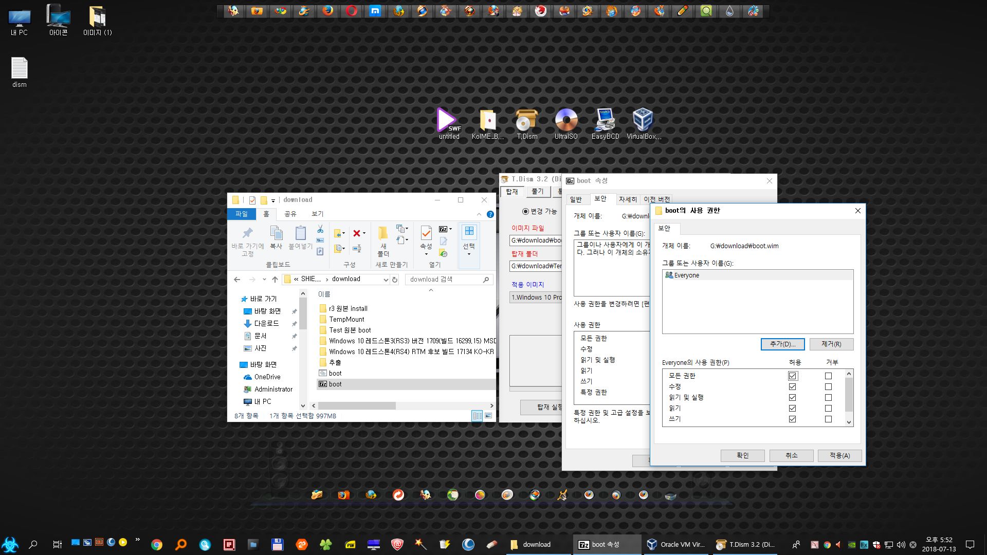
Task: Switch to details view in Explorer status bar
Action: 477,416
